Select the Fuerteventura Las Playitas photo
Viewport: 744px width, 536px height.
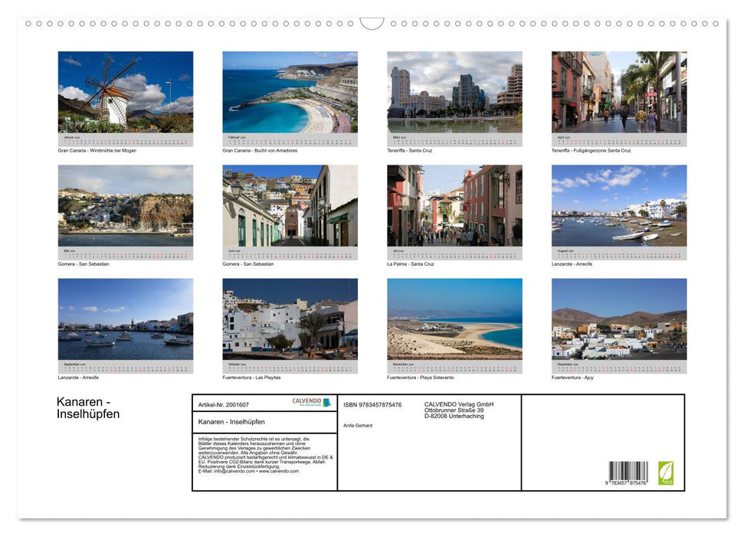[x=290, y=319]
